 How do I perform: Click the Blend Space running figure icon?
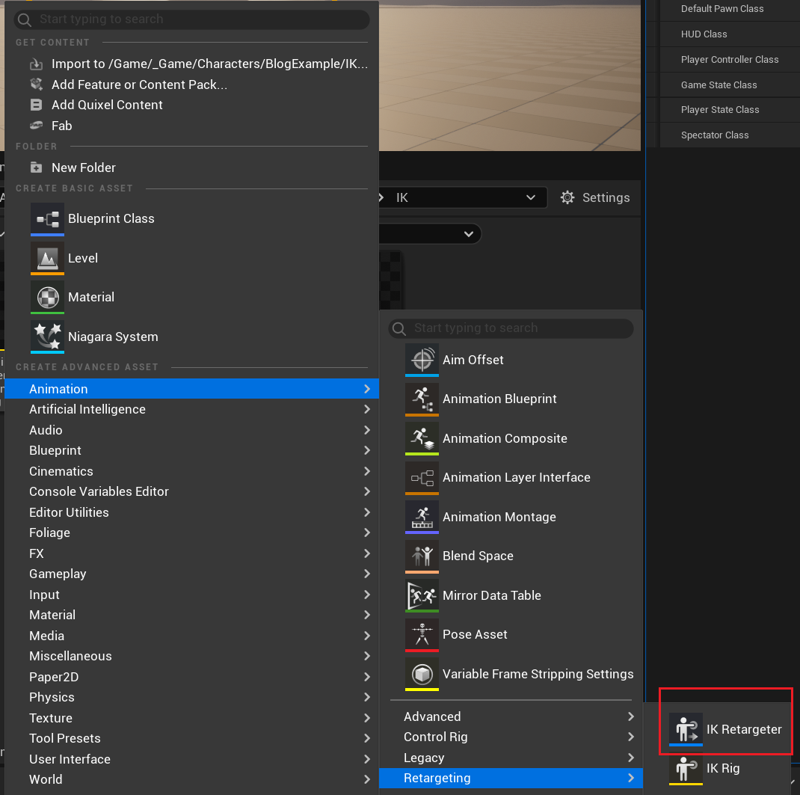(x=422, y=556)
